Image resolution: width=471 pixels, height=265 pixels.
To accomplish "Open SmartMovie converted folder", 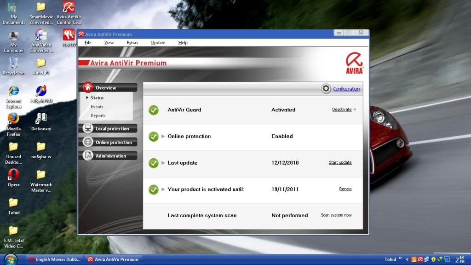I will tap(41, 13).
